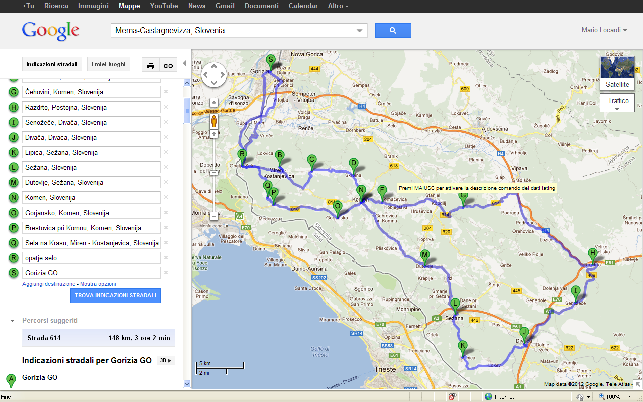The width and height of the screenshot is (643, 402).
Task: Open Calendar in the top bar
Action: click(303, 6)
